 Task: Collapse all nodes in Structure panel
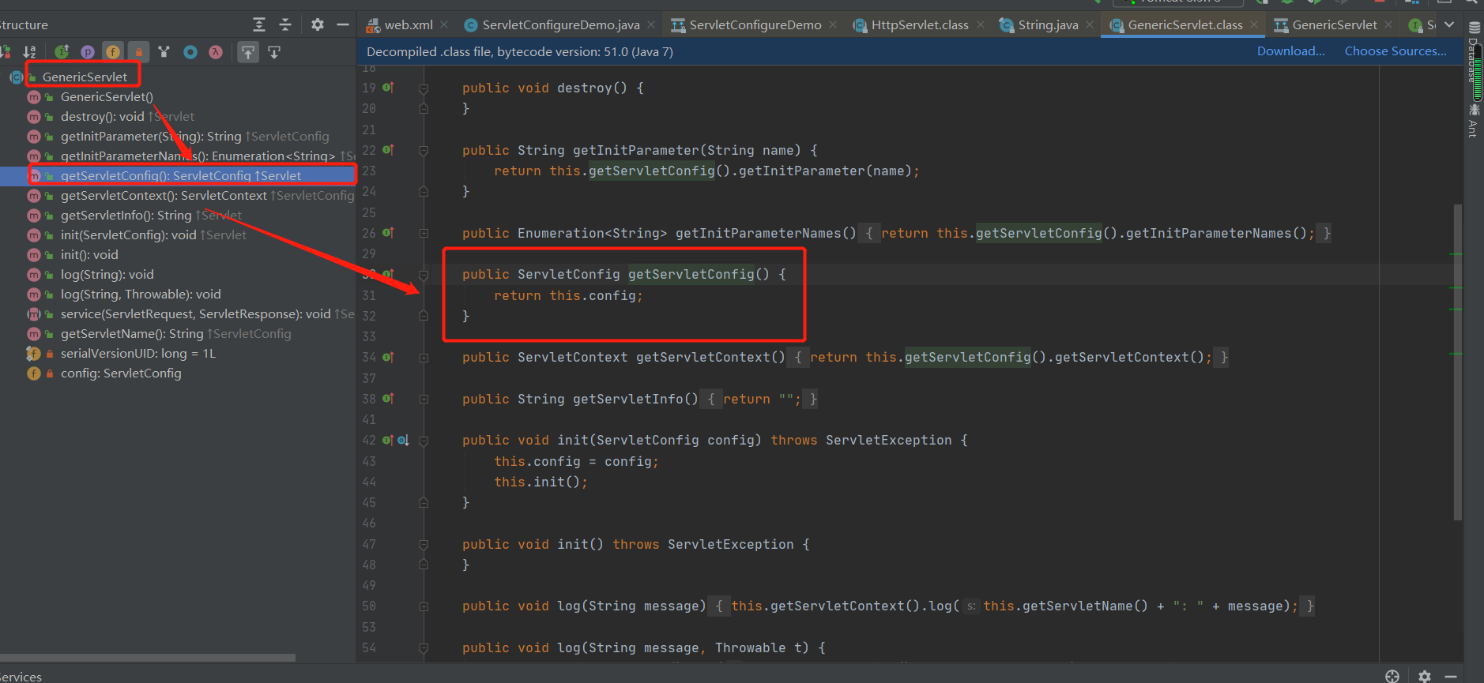point(285,25)
